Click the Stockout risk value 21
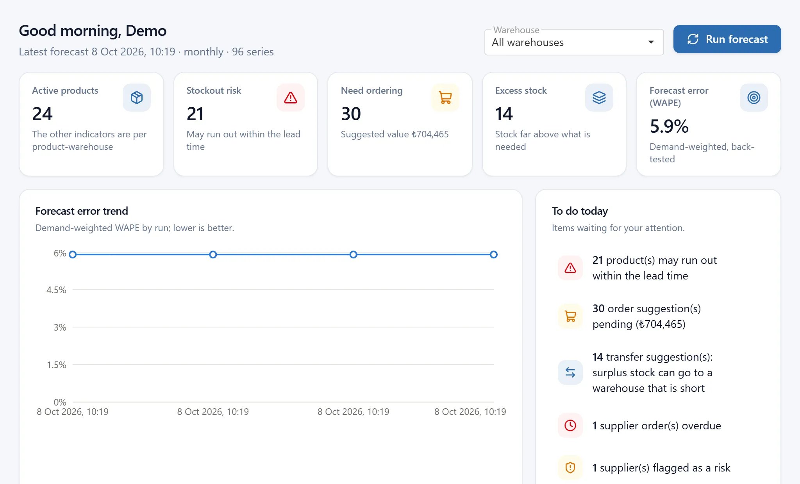The height and width of the screenshot is (484, 800). 195,114
